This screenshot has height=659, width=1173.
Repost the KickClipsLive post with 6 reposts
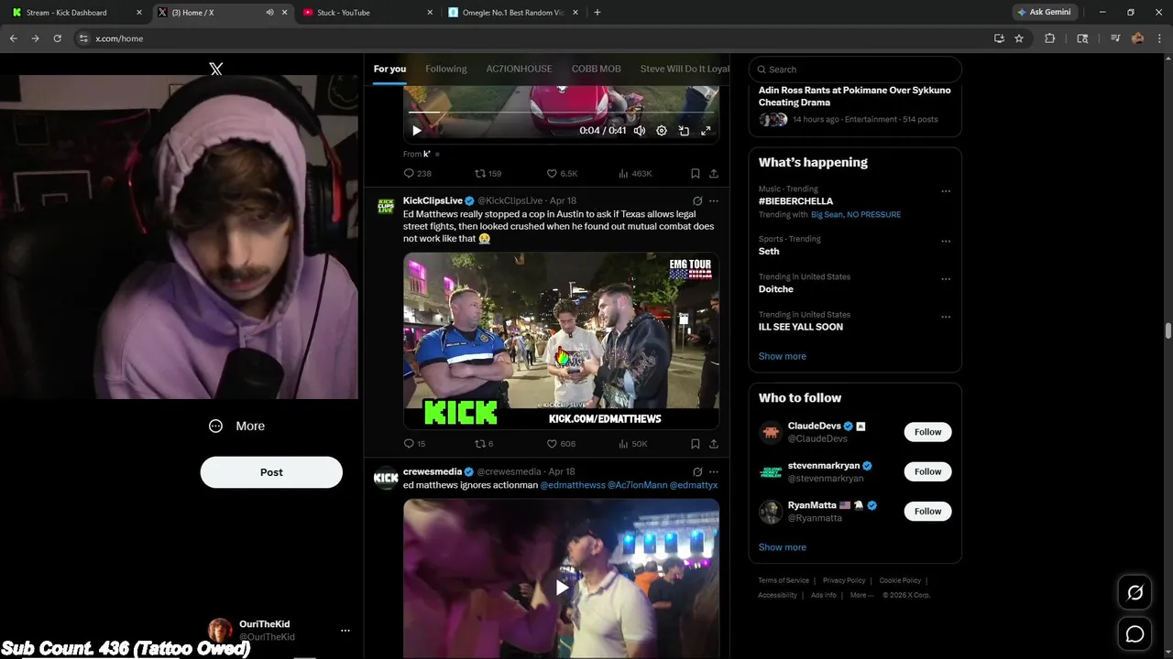(x=484, y=444)
